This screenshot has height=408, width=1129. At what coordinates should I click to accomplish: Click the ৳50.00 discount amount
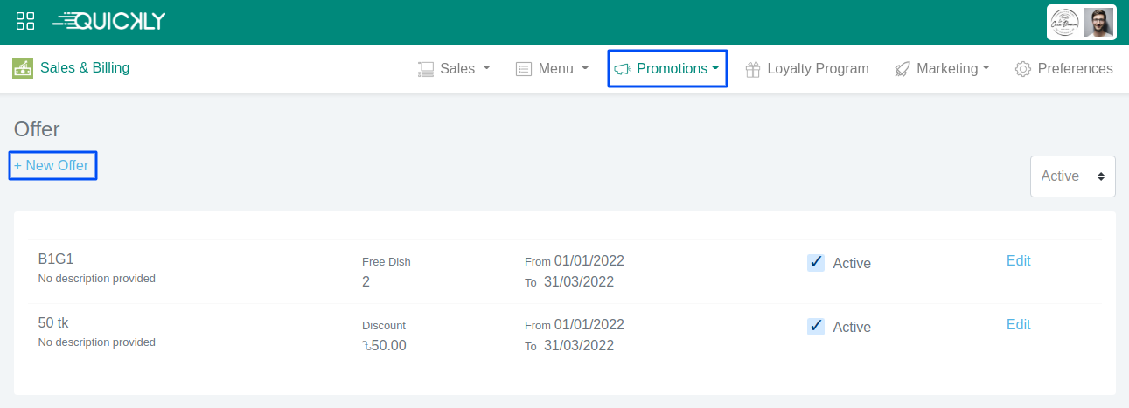point(384,345)
